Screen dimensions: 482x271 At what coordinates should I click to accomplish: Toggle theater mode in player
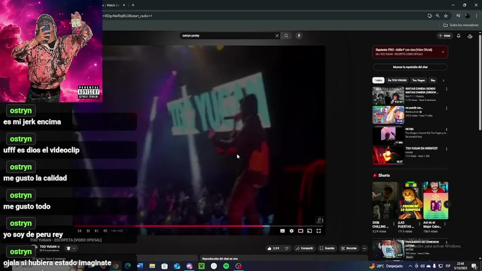point(300,231)
